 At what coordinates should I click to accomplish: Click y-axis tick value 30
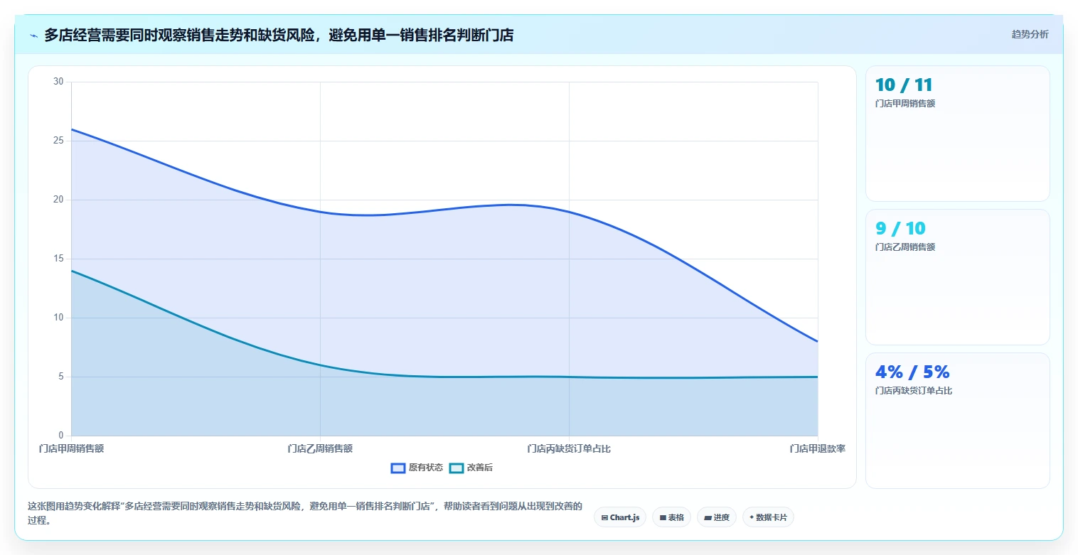click(x=58, y=82)
